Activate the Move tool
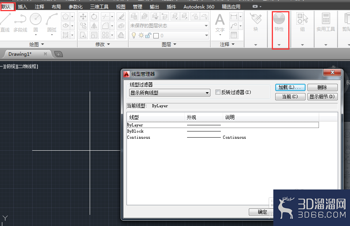This screenshot has width=350, height=226. pos(83,17)
